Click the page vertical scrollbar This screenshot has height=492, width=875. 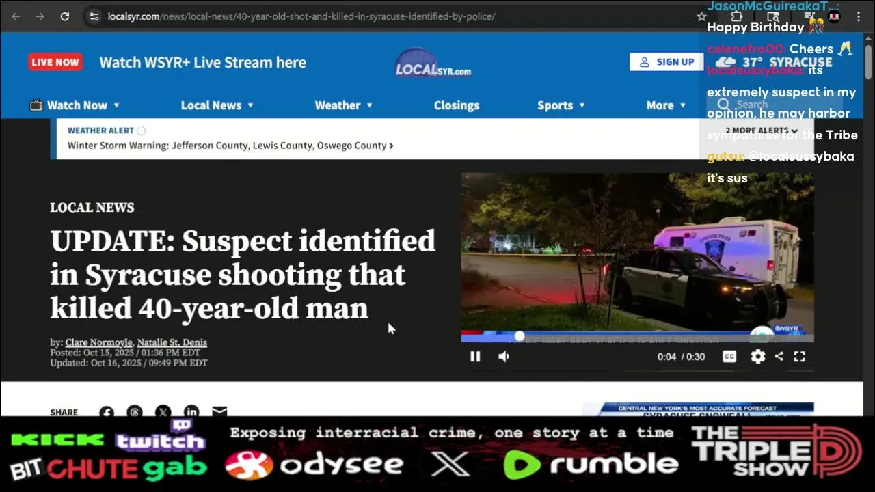868,61
